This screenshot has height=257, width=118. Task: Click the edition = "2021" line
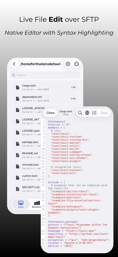(60, 246)
